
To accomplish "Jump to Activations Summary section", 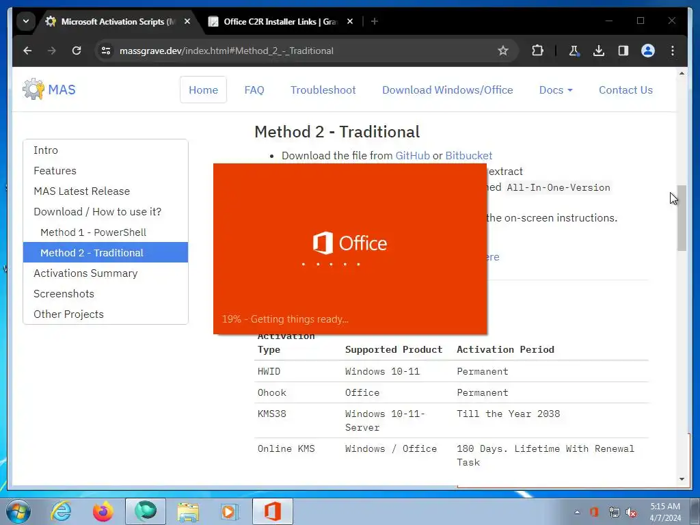I will click(x=105, y=273).
